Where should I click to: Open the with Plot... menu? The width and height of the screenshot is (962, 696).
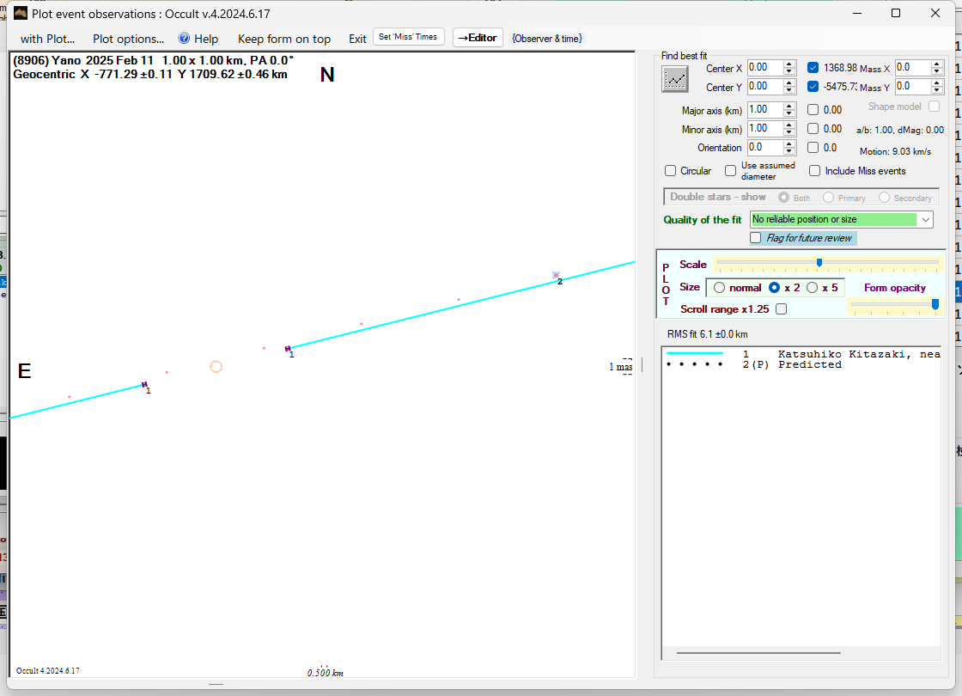[47, 39]
